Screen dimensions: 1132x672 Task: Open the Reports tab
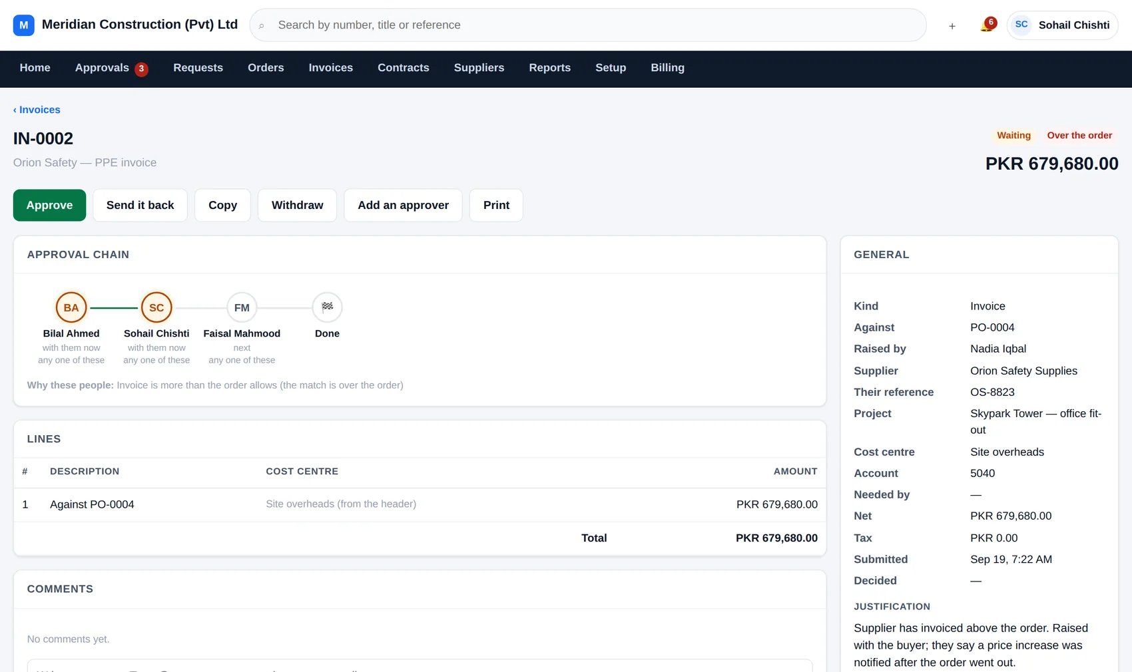tap(550, 68)
